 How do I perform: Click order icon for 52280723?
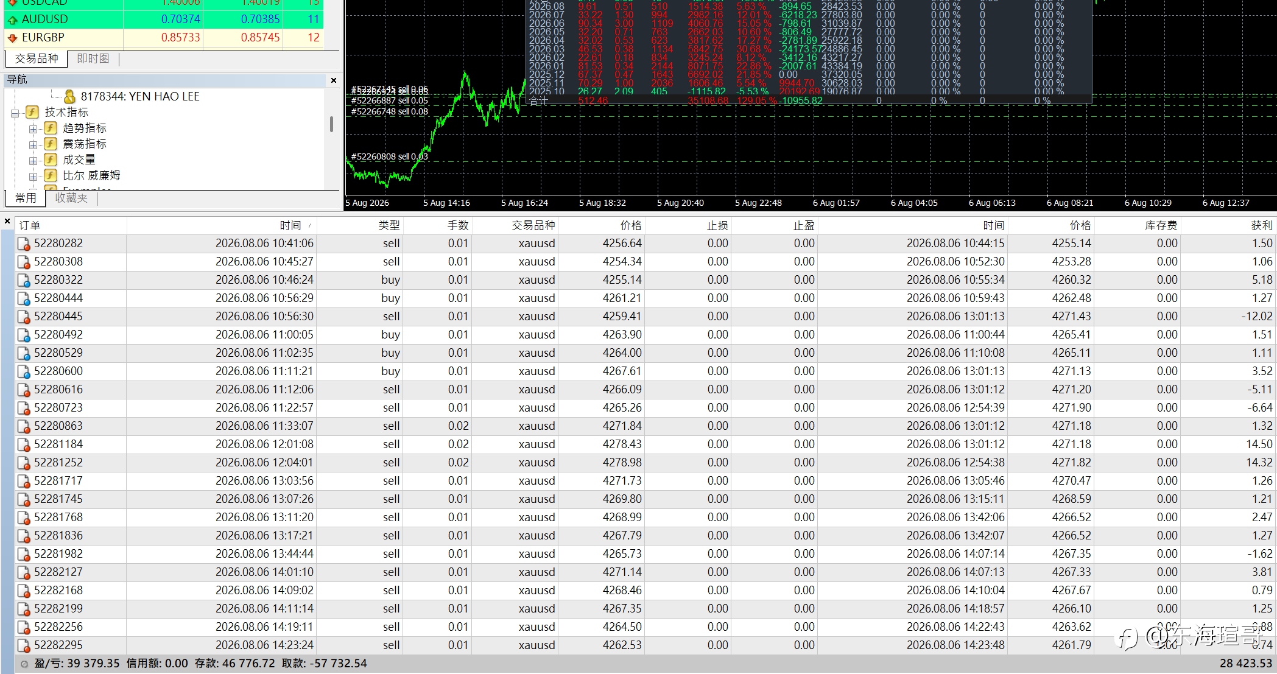24,408
